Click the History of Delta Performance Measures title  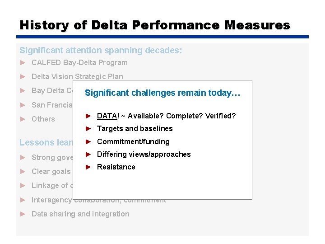click(x=155, y=25)
